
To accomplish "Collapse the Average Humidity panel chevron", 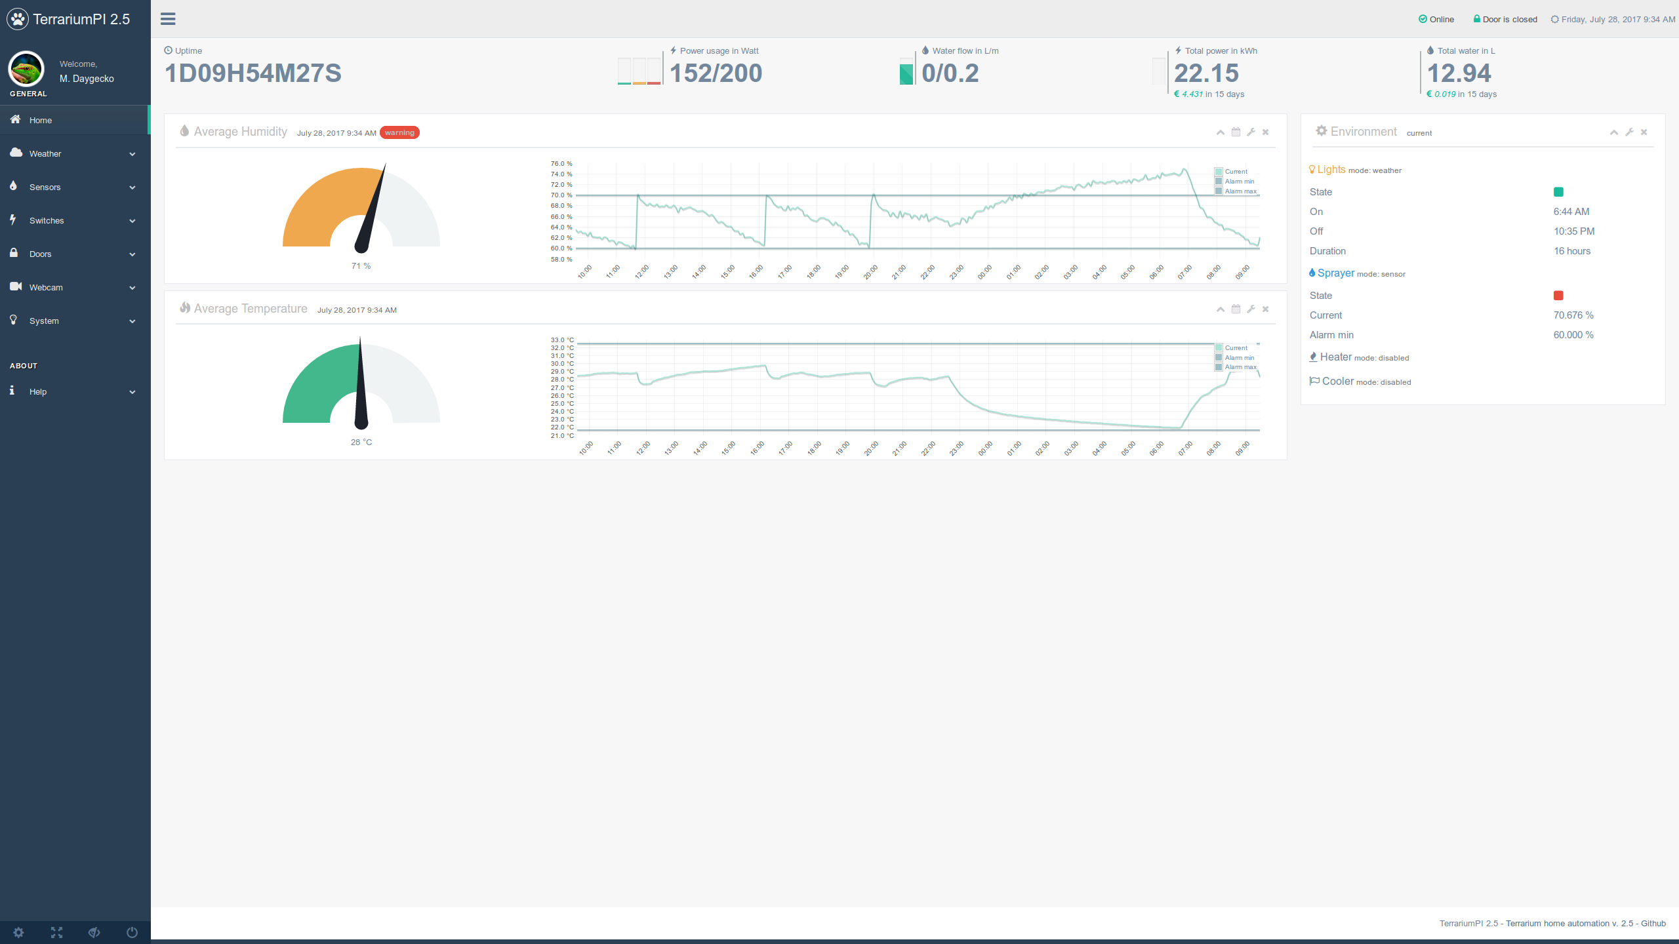I will coord(1221,132).
